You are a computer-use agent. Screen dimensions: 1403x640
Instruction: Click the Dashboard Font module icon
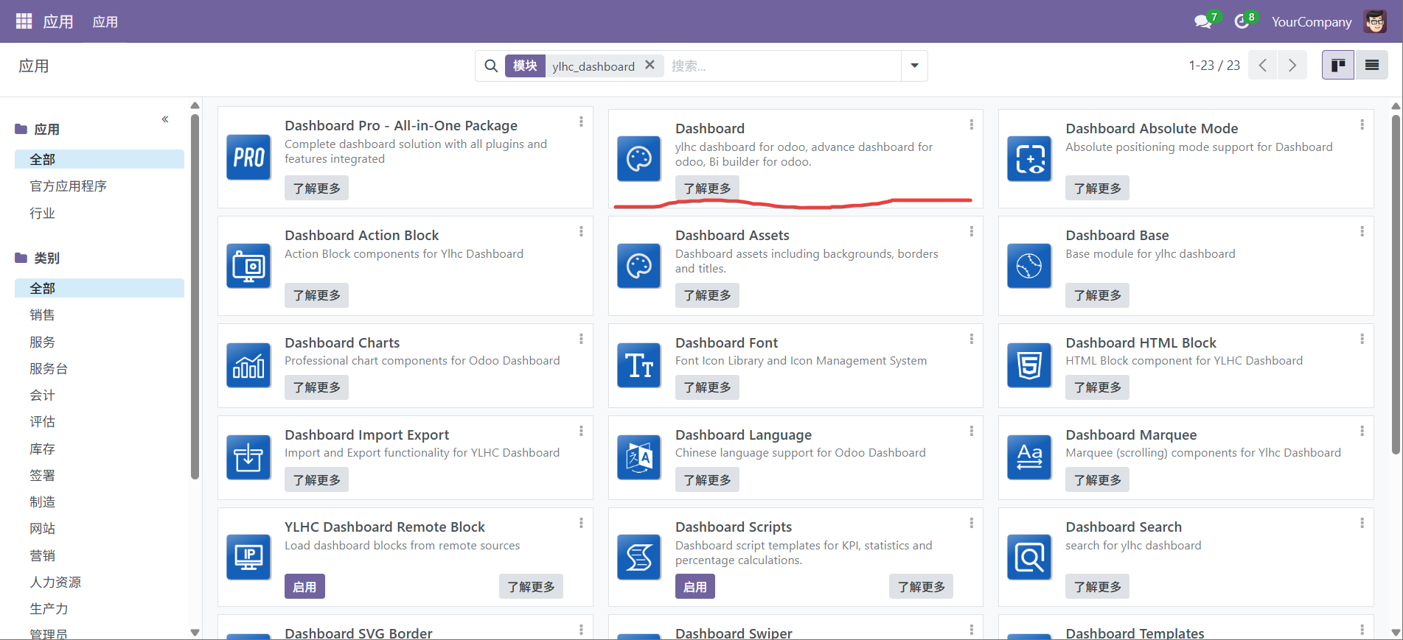(x=638, y=365)
